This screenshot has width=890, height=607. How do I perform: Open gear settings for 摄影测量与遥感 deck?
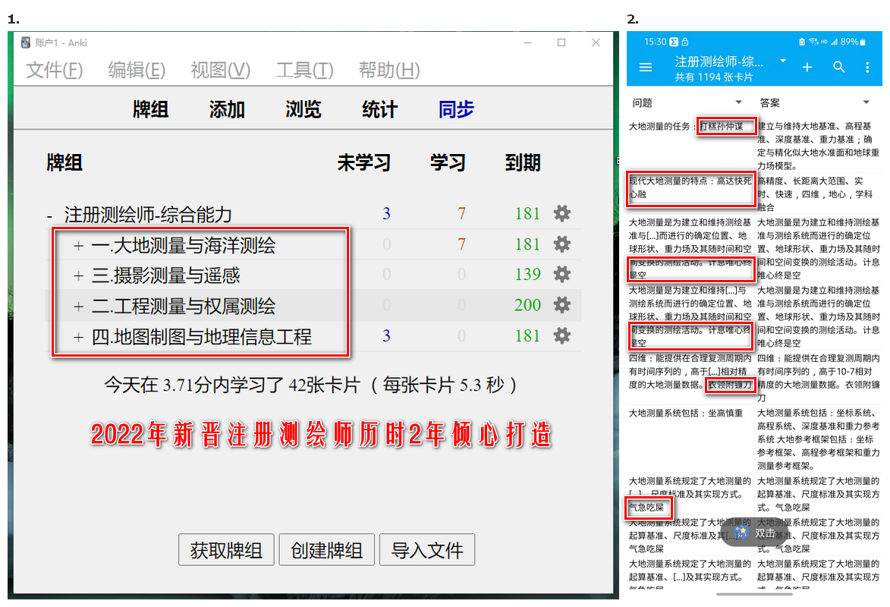click(x=561, y=275)
